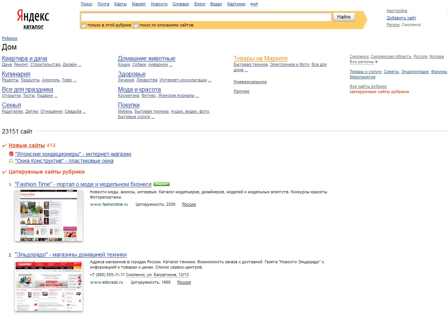The width and height of the screenshot is (448, 320).
Task: Open the Новые сайты list
Action: click(27, 146)
